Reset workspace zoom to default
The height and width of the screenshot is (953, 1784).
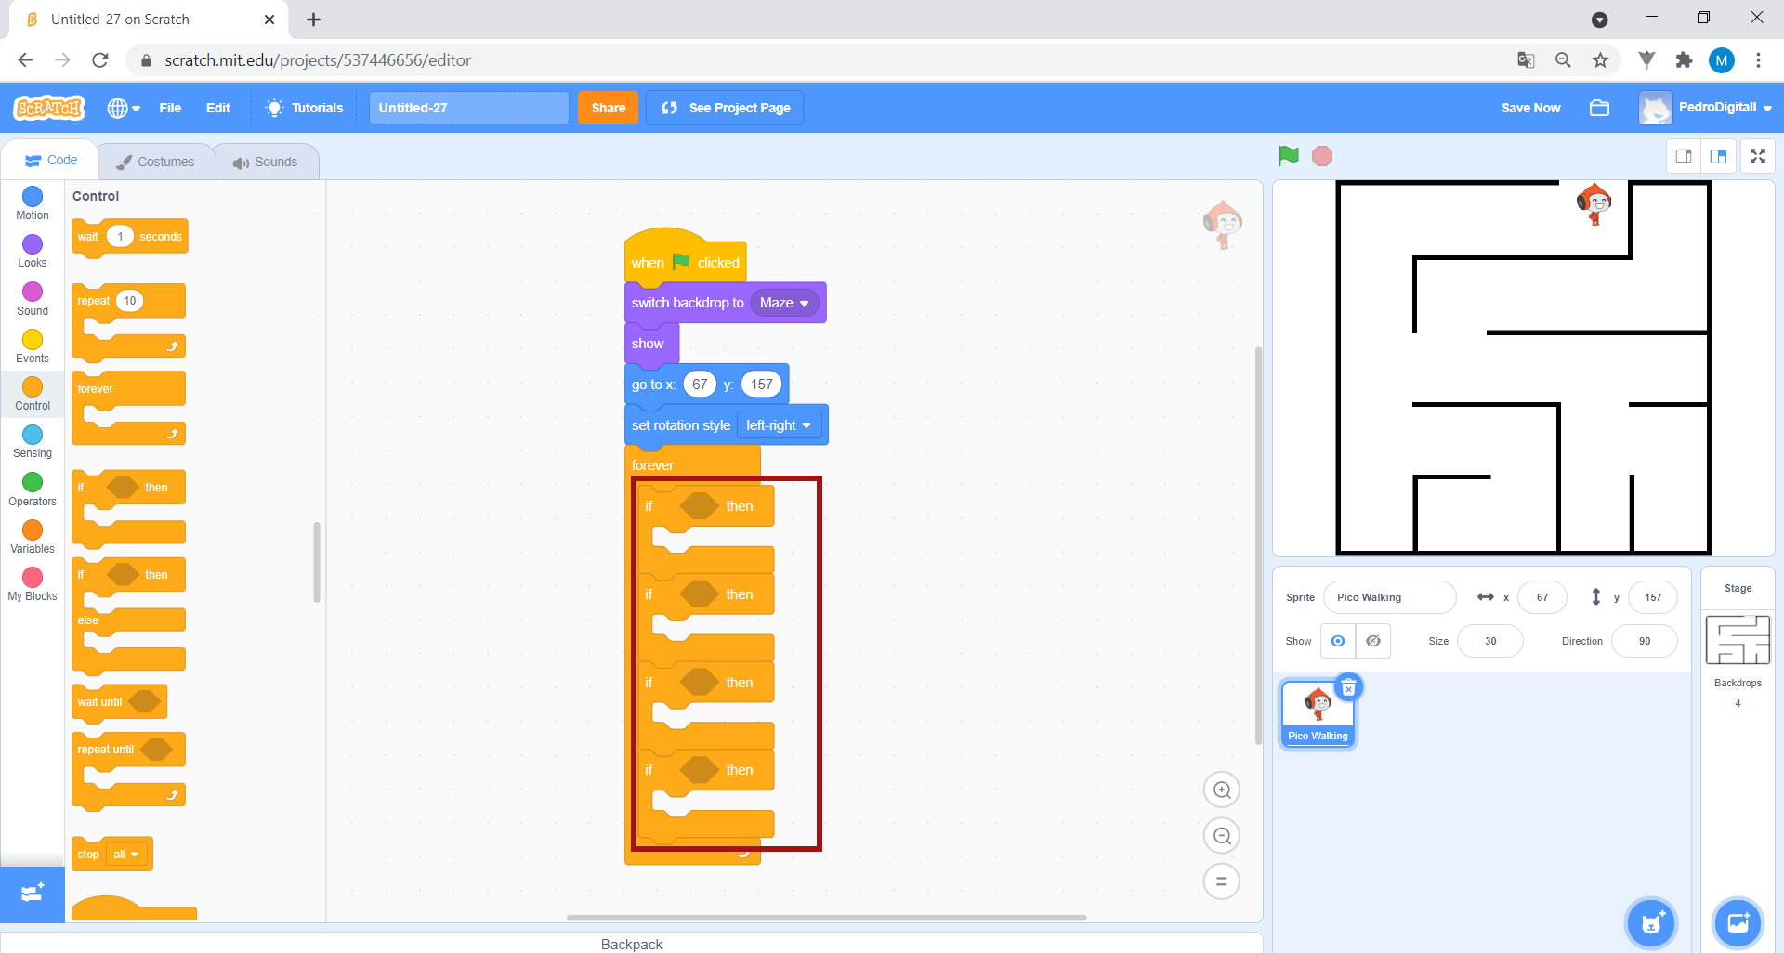coord(1222,881)
